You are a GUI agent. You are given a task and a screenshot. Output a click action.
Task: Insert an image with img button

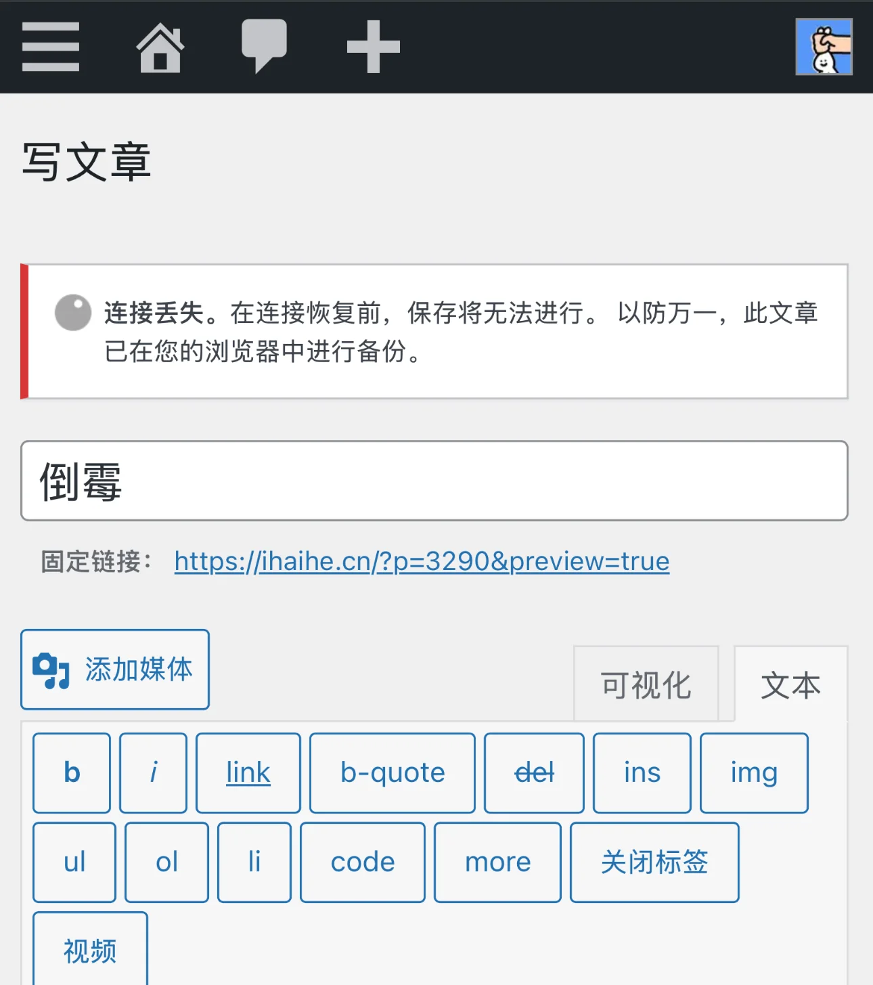click(754, 772)
